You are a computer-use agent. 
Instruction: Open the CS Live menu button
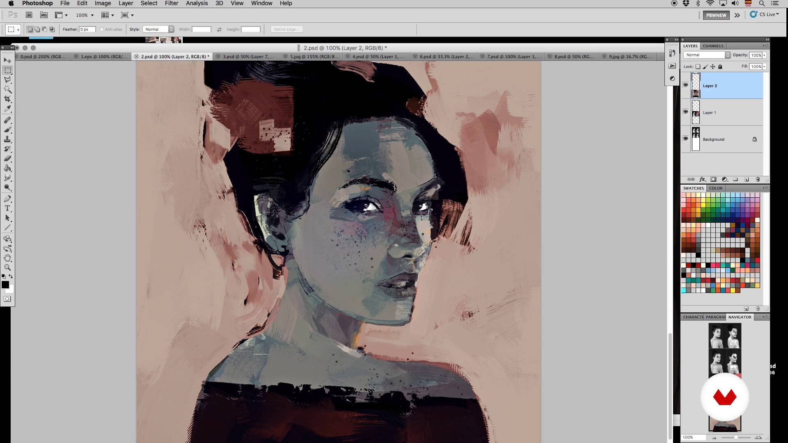(765, 14)
